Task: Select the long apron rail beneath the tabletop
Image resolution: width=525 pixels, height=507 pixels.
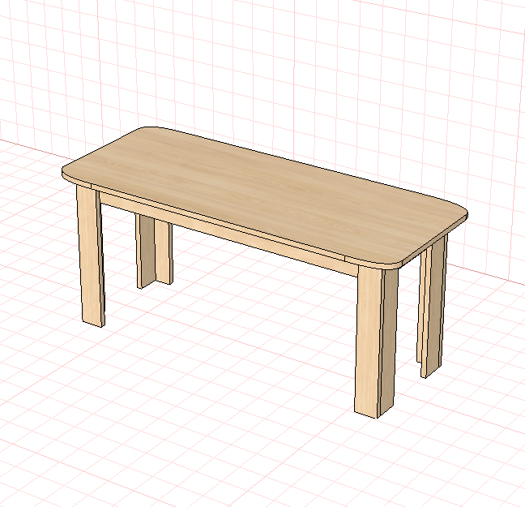Action: [x=228, y=234]
